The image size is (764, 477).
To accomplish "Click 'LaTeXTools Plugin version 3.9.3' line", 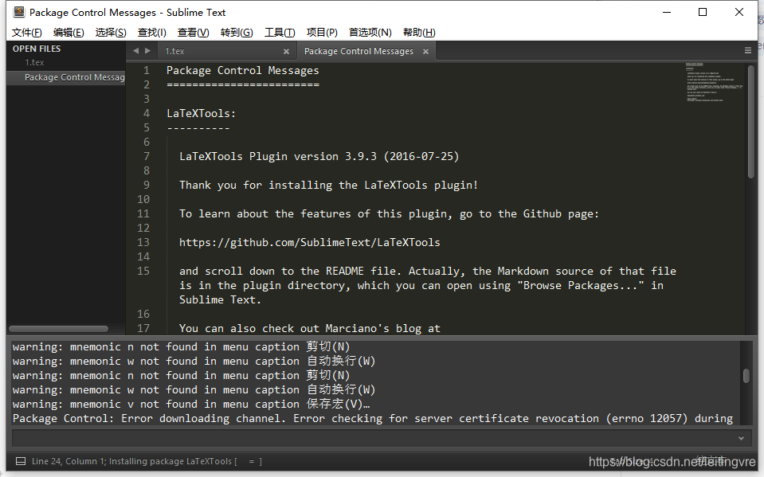I will pyautogui.click(x=319, y=156).
